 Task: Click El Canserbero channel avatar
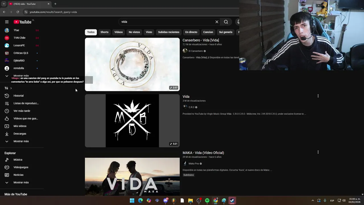click(185, 51)
